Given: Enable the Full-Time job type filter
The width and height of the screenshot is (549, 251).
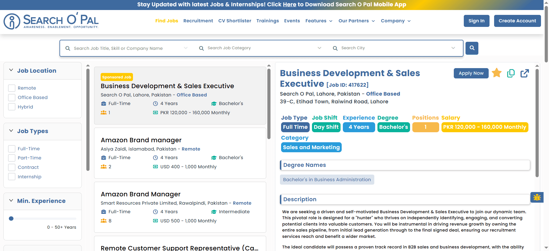Looking at the screenshot, I should [x=12, y=149].
